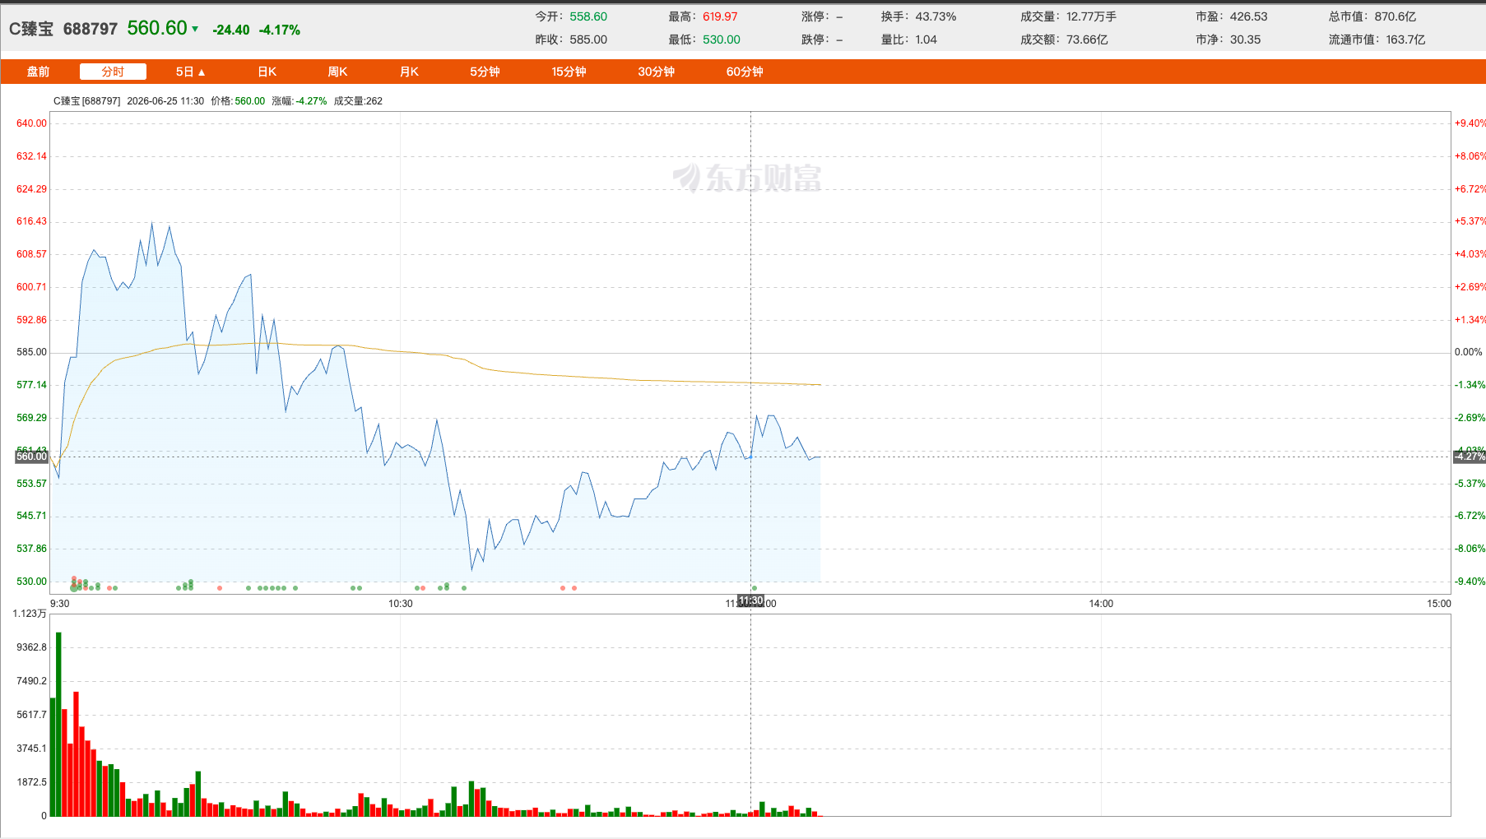Image resolution: width=1486 pixels, height=839 pixels.
Task: Click the 成交额 value 73.66亿
Action: pos(1087,39)
